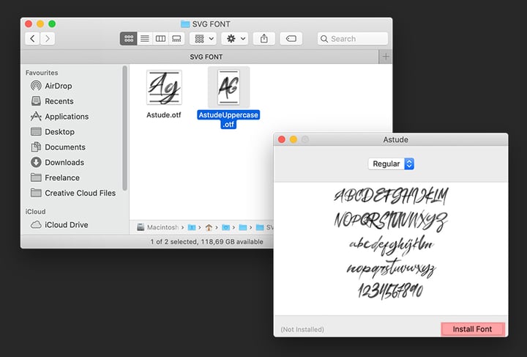The height and width of the screenshot is (357, 527).
Task: Click the Install Font button
Action: pos(473,329)
